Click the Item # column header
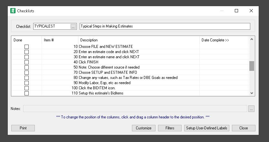The width and height of the screenshot is (269, 142). tap(60, 40)
